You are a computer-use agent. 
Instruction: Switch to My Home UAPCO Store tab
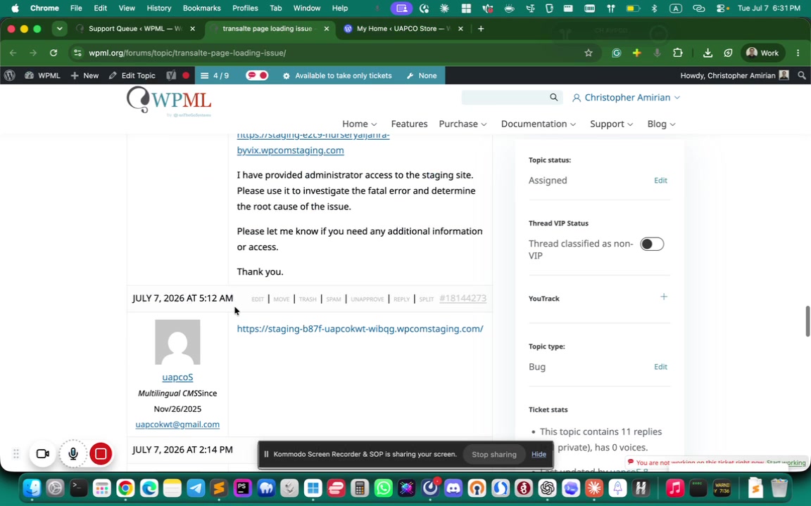(403, 28)
